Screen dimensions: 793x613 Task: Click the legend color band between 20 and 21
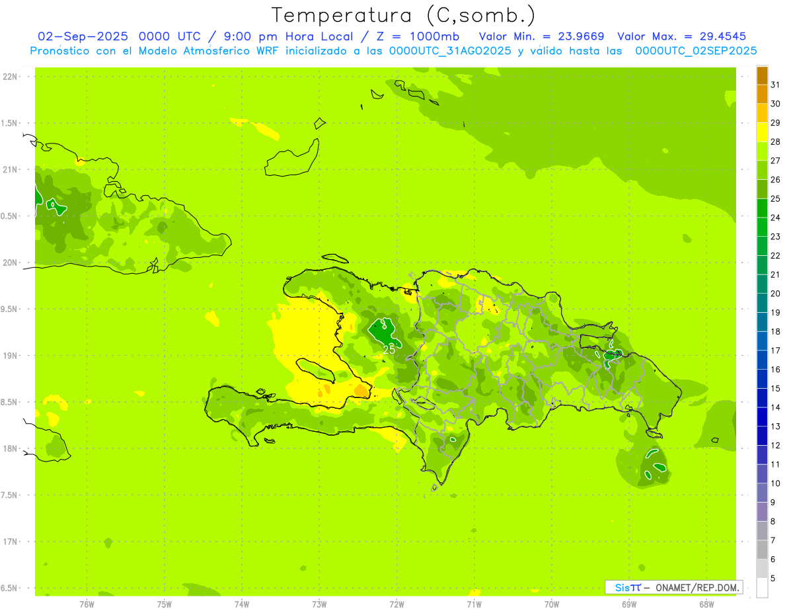tap(762, 284)
